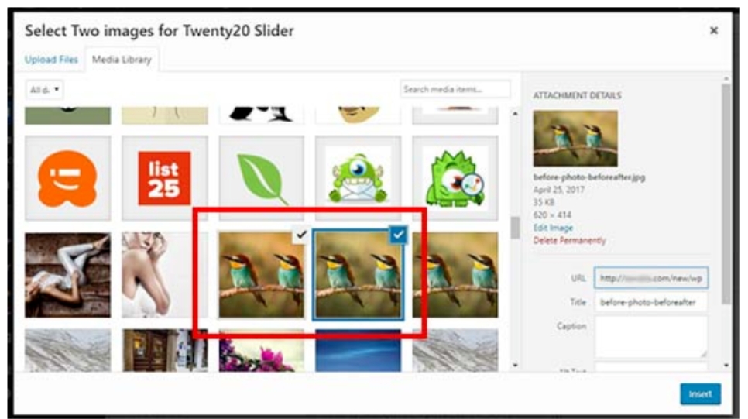Viewport: 748px width, 419px height.
Task: Open the All dates filter dropdown
Action: pos(44,89)
